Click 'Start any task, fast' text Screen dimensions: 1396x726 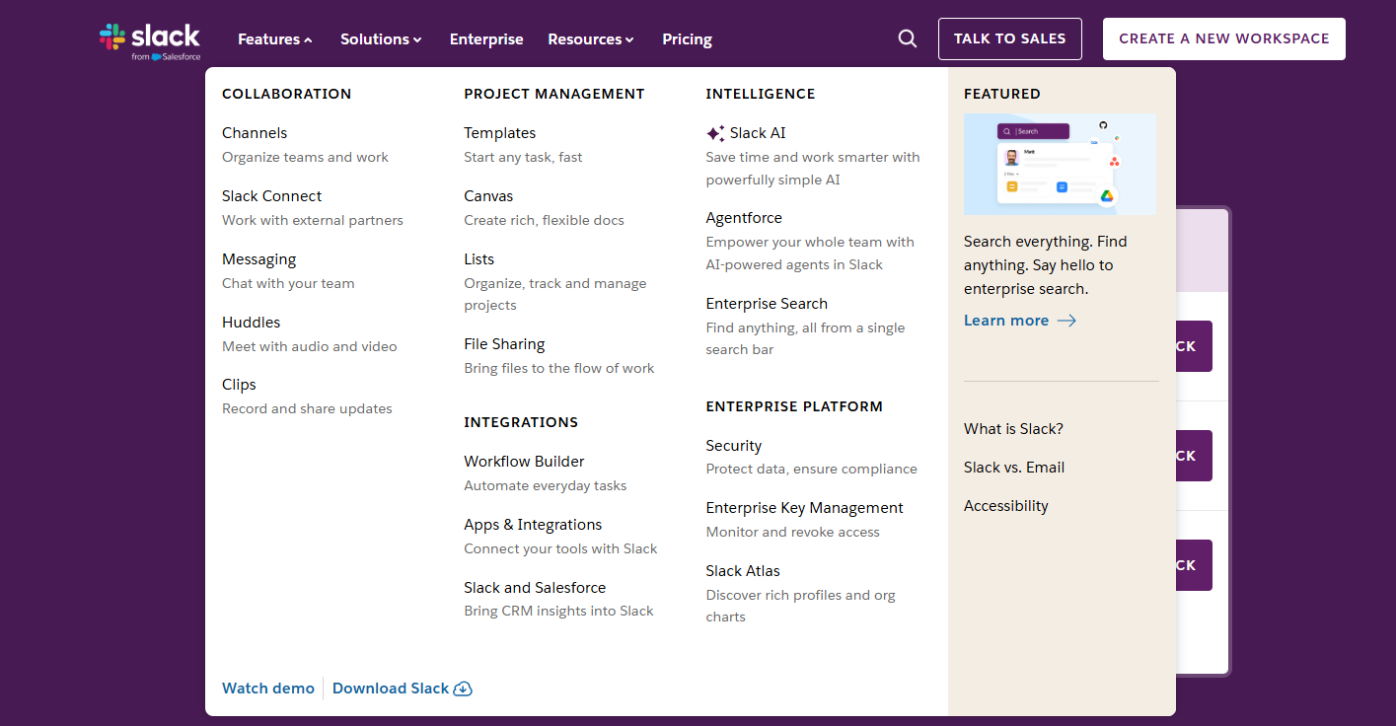click(x=523, y=158)
